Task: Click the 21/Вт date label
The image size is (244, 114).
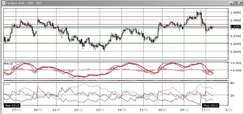Action: click(x=57, y=110)
